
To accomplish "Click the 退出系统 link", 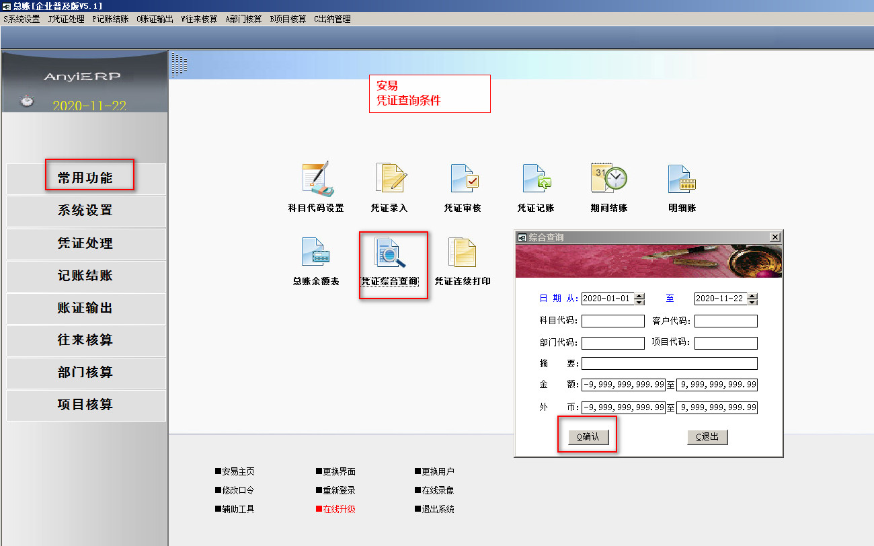I will [438, 510].
